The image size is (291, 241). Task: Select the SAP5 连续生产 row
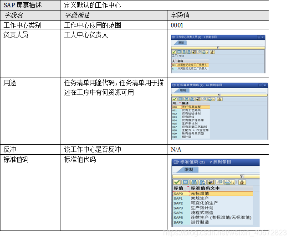click(213, 218)
